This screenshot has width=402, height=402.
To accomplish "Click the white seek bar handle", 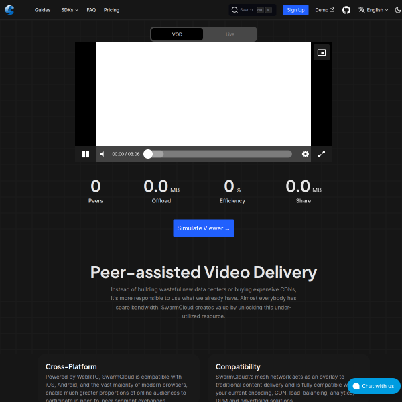I will pyautogui.click(x=148, y=154).
